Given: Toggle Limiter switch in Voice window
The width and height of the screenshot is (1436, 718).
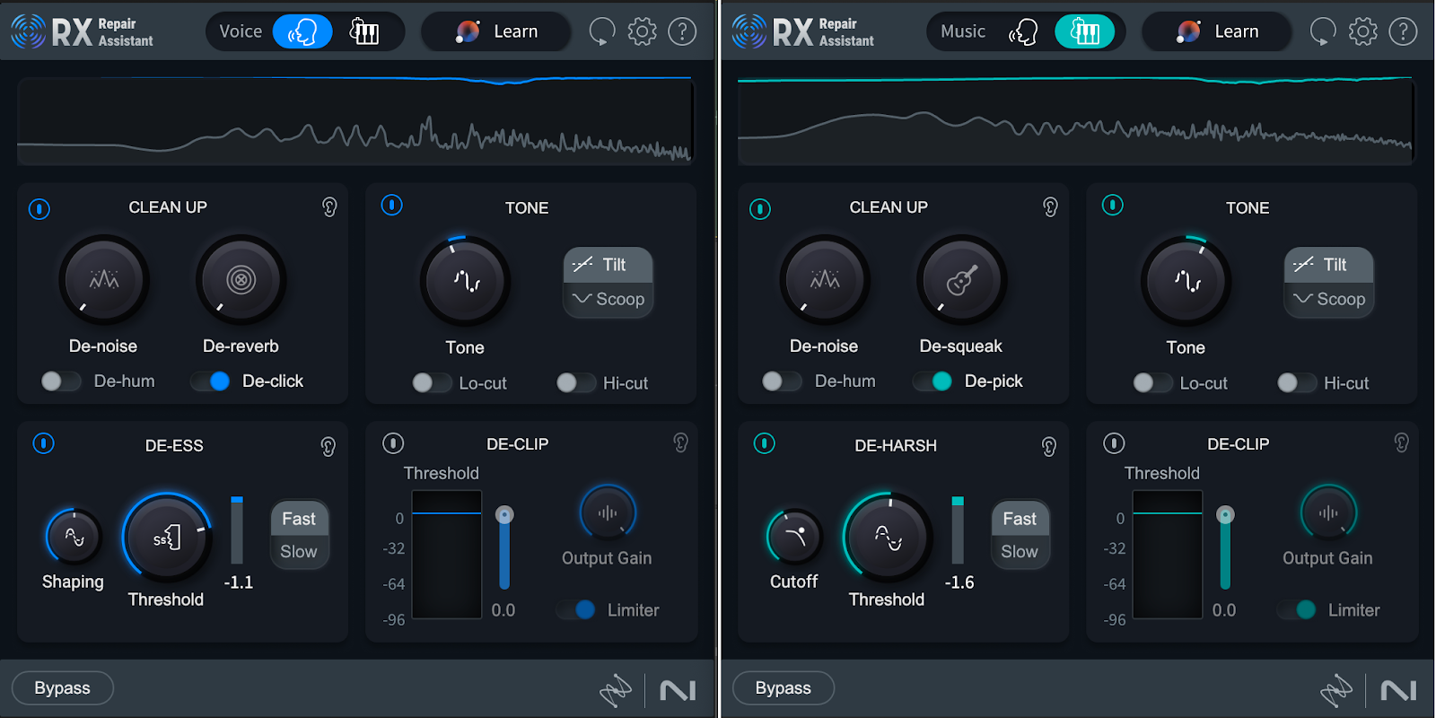Looking at the screenshot, I should pyautogui.click(x=576, y=609).
